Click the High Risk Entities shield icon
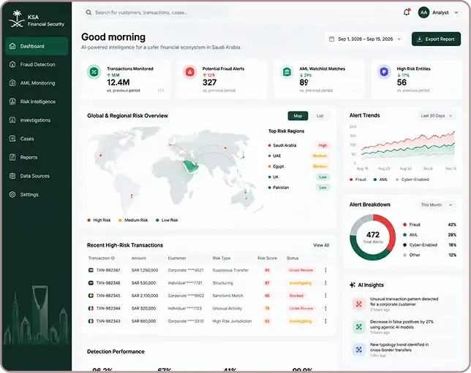The height and width of the screenshot is (373, 471). [384, 72]
